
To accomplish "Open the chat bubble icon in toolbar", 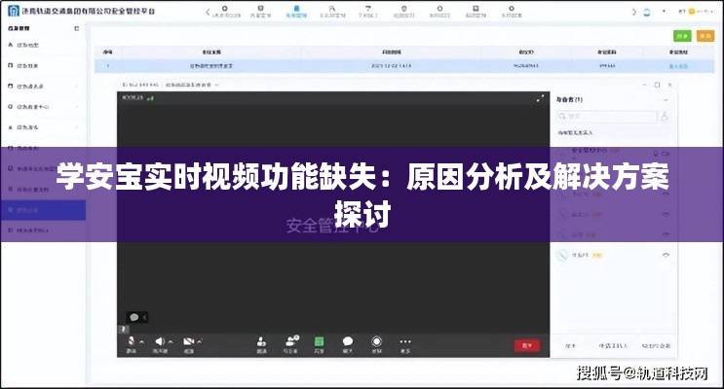I will pos(348,341).
